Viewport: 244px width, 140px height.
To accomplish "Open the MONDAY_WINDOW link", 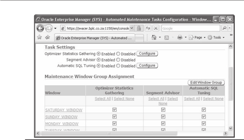I will pyautogui.click(x=62, y=124).
